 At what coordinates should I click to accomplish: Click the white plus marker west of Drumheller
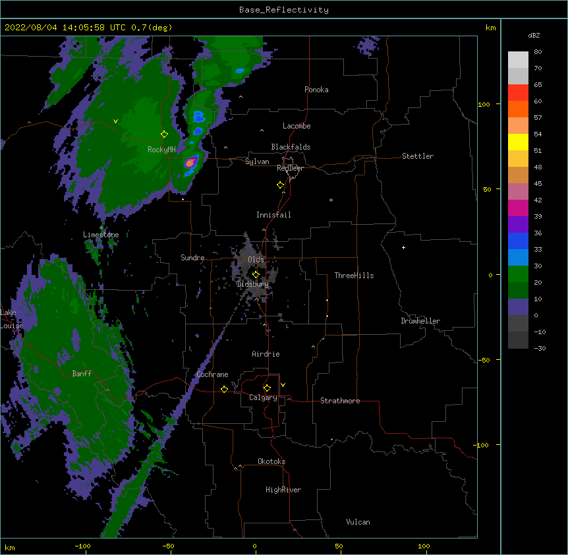coord(403,247)
